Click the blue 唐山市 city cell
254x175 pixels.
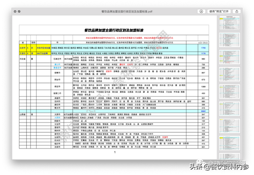pos(57,64)
